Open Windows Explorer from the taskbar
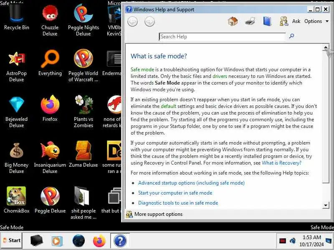 [36, 241]
